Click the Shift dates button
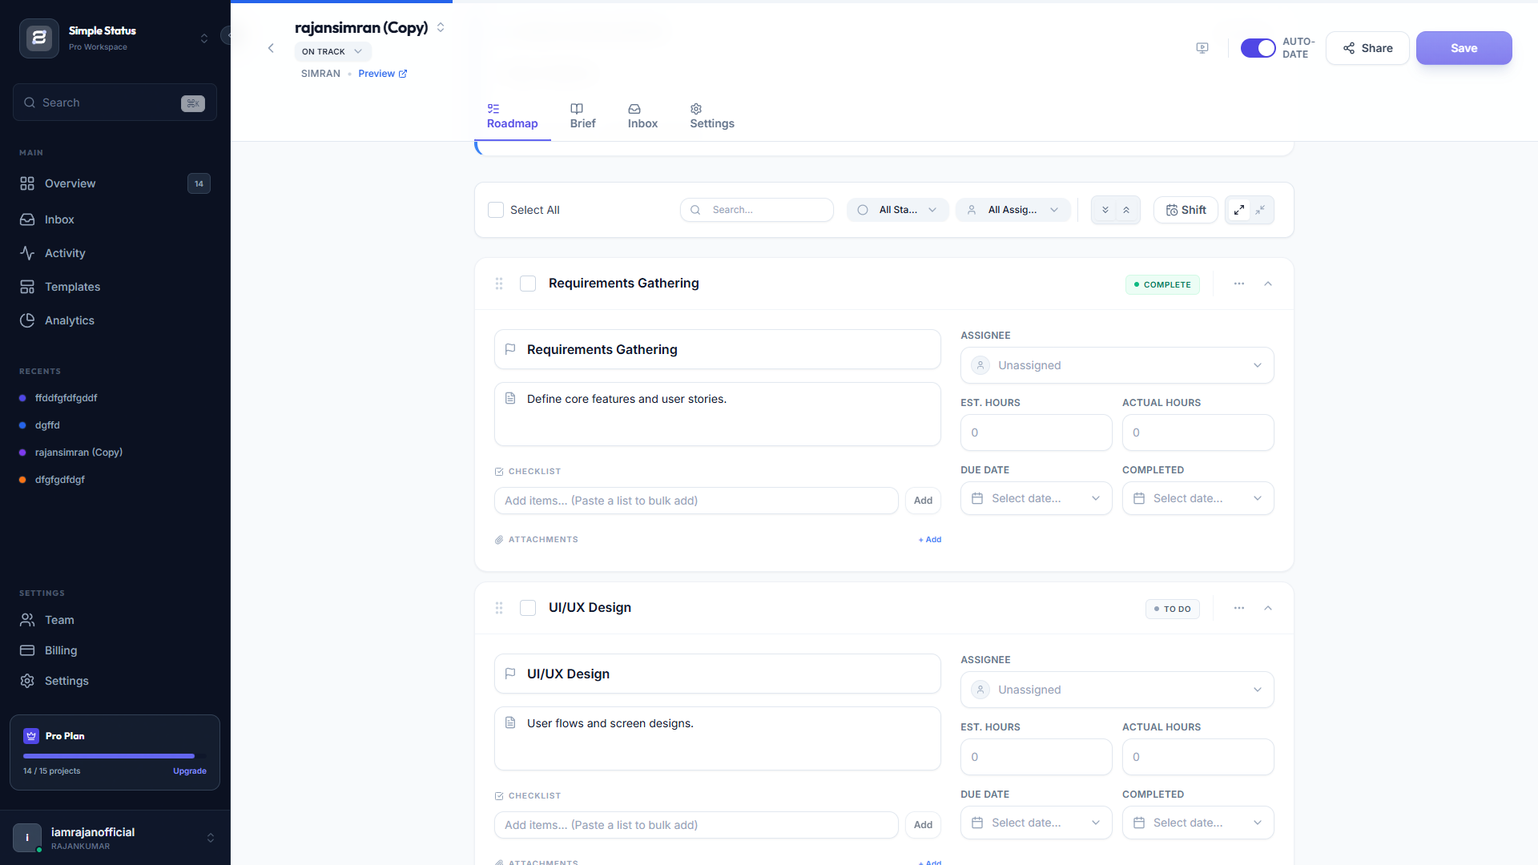Image resolution: width=1538 pixels, height=865 pixels. point(1186,210)
